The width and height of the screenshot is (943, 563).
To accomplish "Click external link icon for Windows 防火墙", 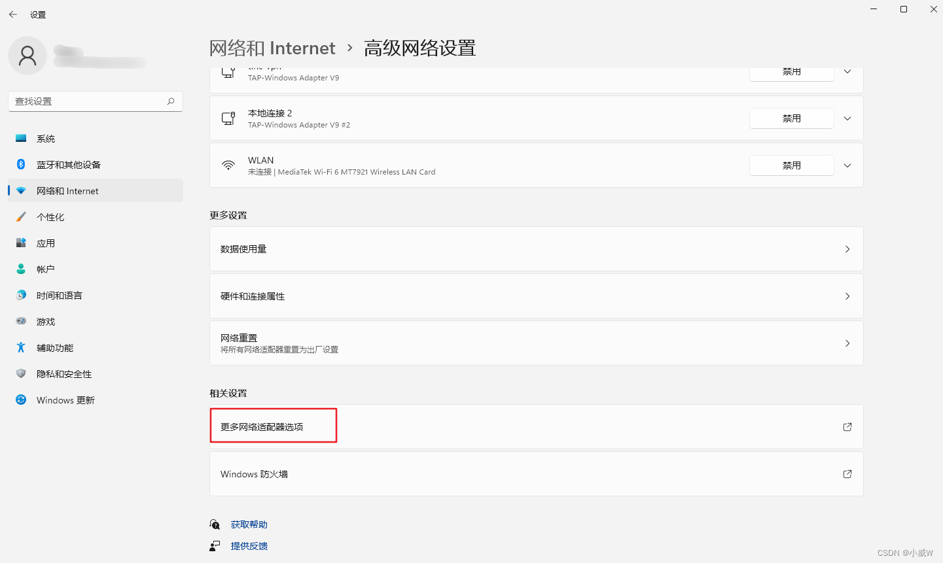I will [x=847, y=474].
